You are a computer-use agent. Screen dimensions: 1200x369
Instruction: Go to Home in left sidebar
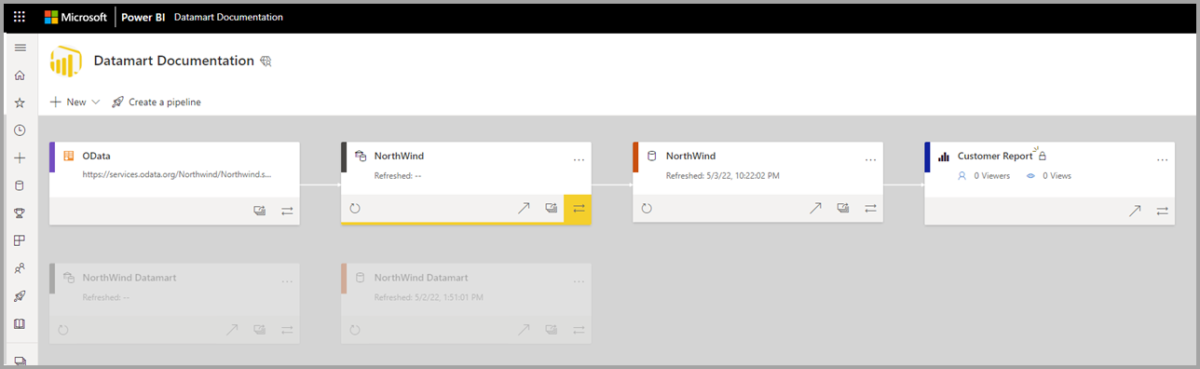point(20,75)
